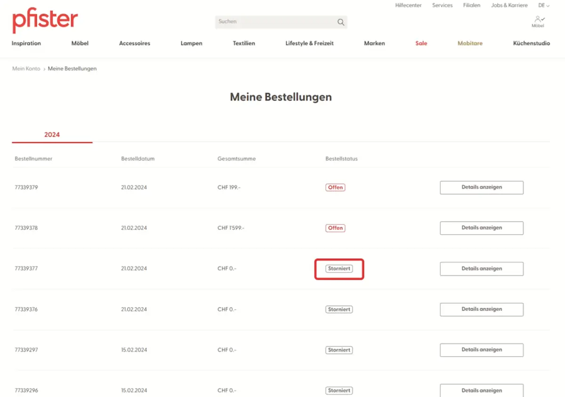Show details for order 77339297
565x397 pixels.
coord(481,350)
